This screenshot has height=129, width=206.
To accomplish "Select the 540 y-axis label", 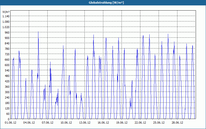I will point(7,70).
